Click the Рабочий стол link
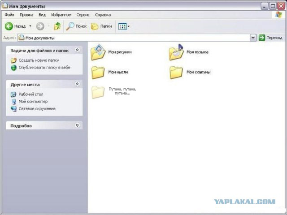This screenshot has height=215, width=287. click(31, 94)
